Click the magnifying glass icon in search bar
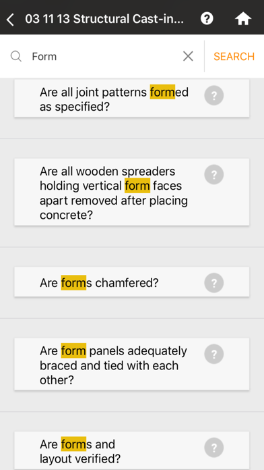The width and height of the screenshot is (264, 470). 16,56
